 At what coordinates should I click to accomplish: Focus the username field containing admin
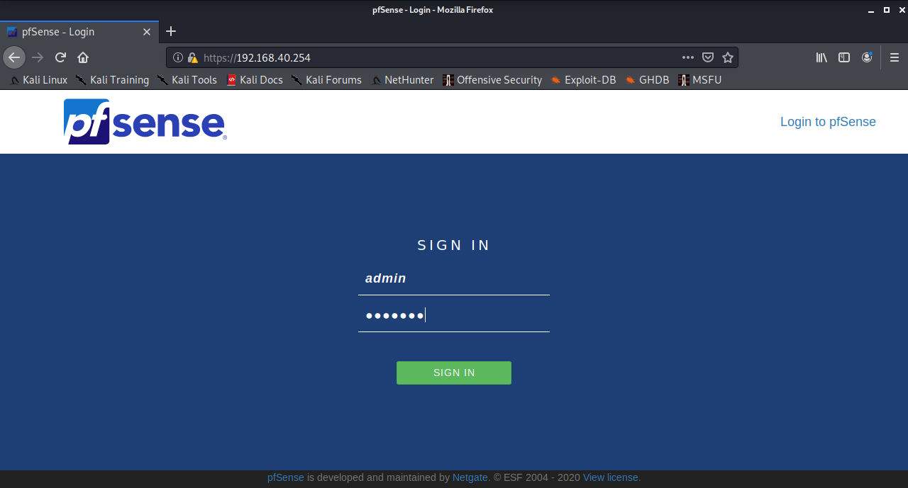coord(454,279)
